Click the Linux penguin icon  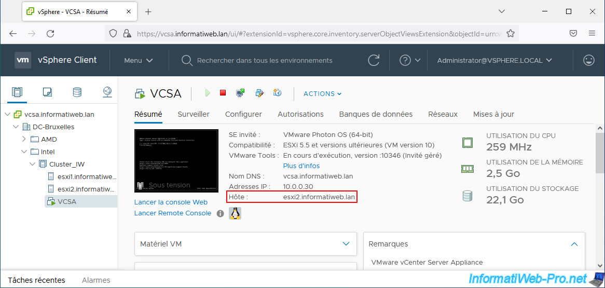(x=235, y=213)
